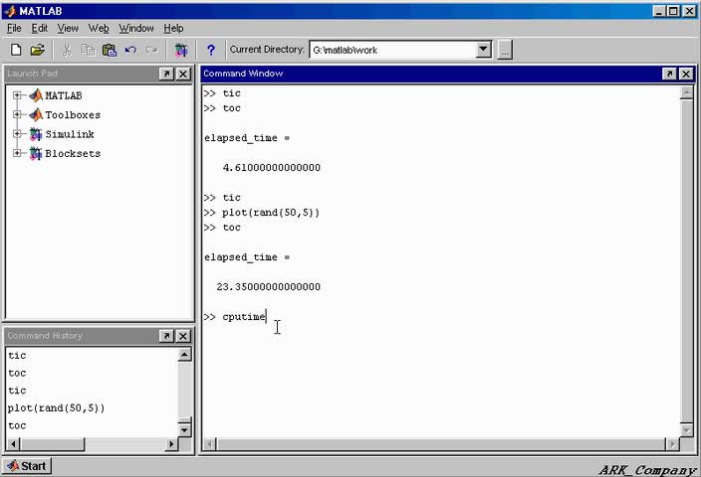The height and width of the screenshot is (477, 701).
Task: Maximize the MATLAB window
Action: 674,11
